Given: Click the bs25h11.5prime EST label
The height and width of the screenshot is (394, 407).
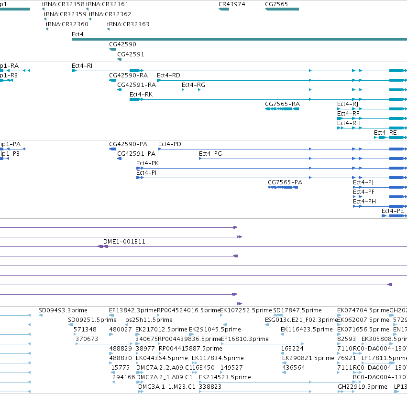Looking at the screenshot, I should click(x=149, y=320).
